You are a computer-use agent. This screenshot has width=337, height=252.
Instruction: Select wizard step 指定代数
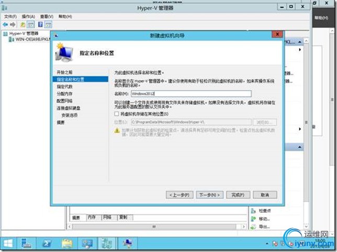(x=64, y=87)
